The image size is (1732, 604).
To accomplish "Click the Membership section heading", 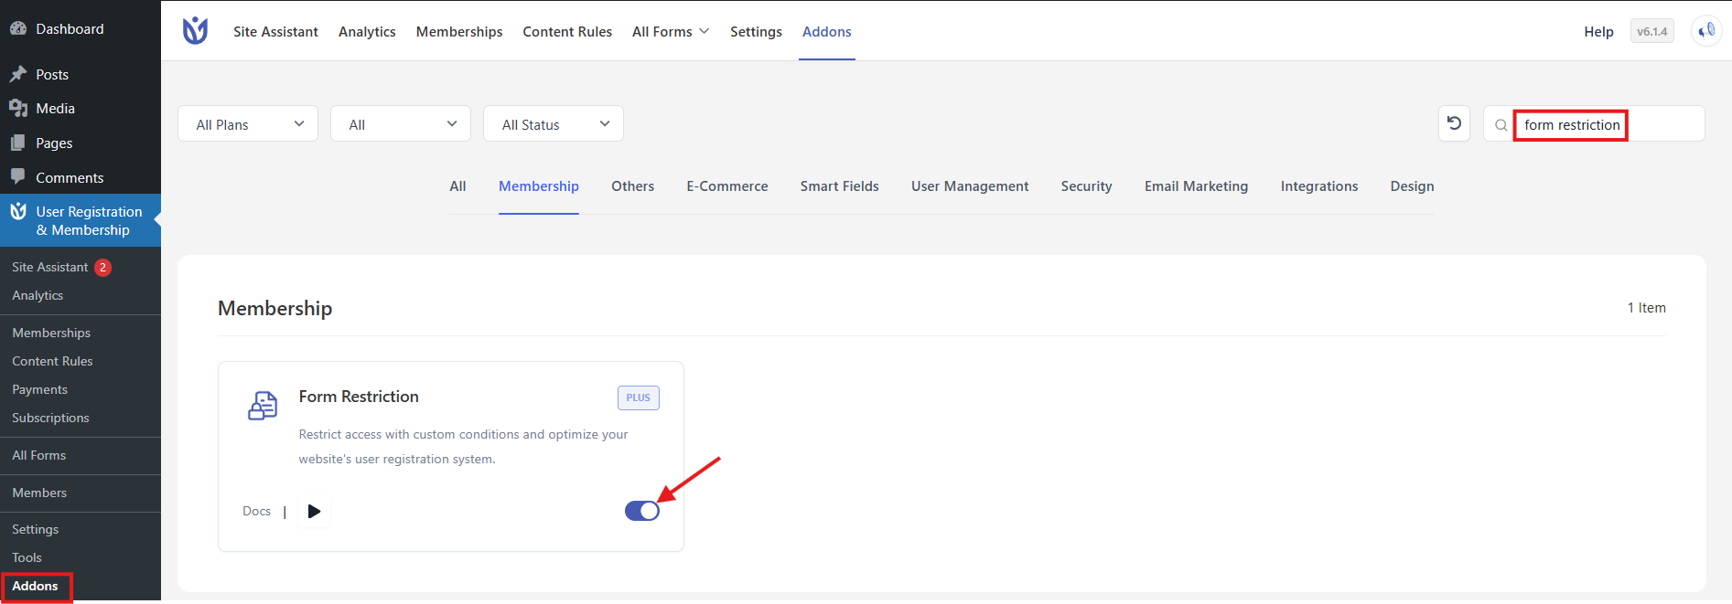I will click(x=274, y=308).
